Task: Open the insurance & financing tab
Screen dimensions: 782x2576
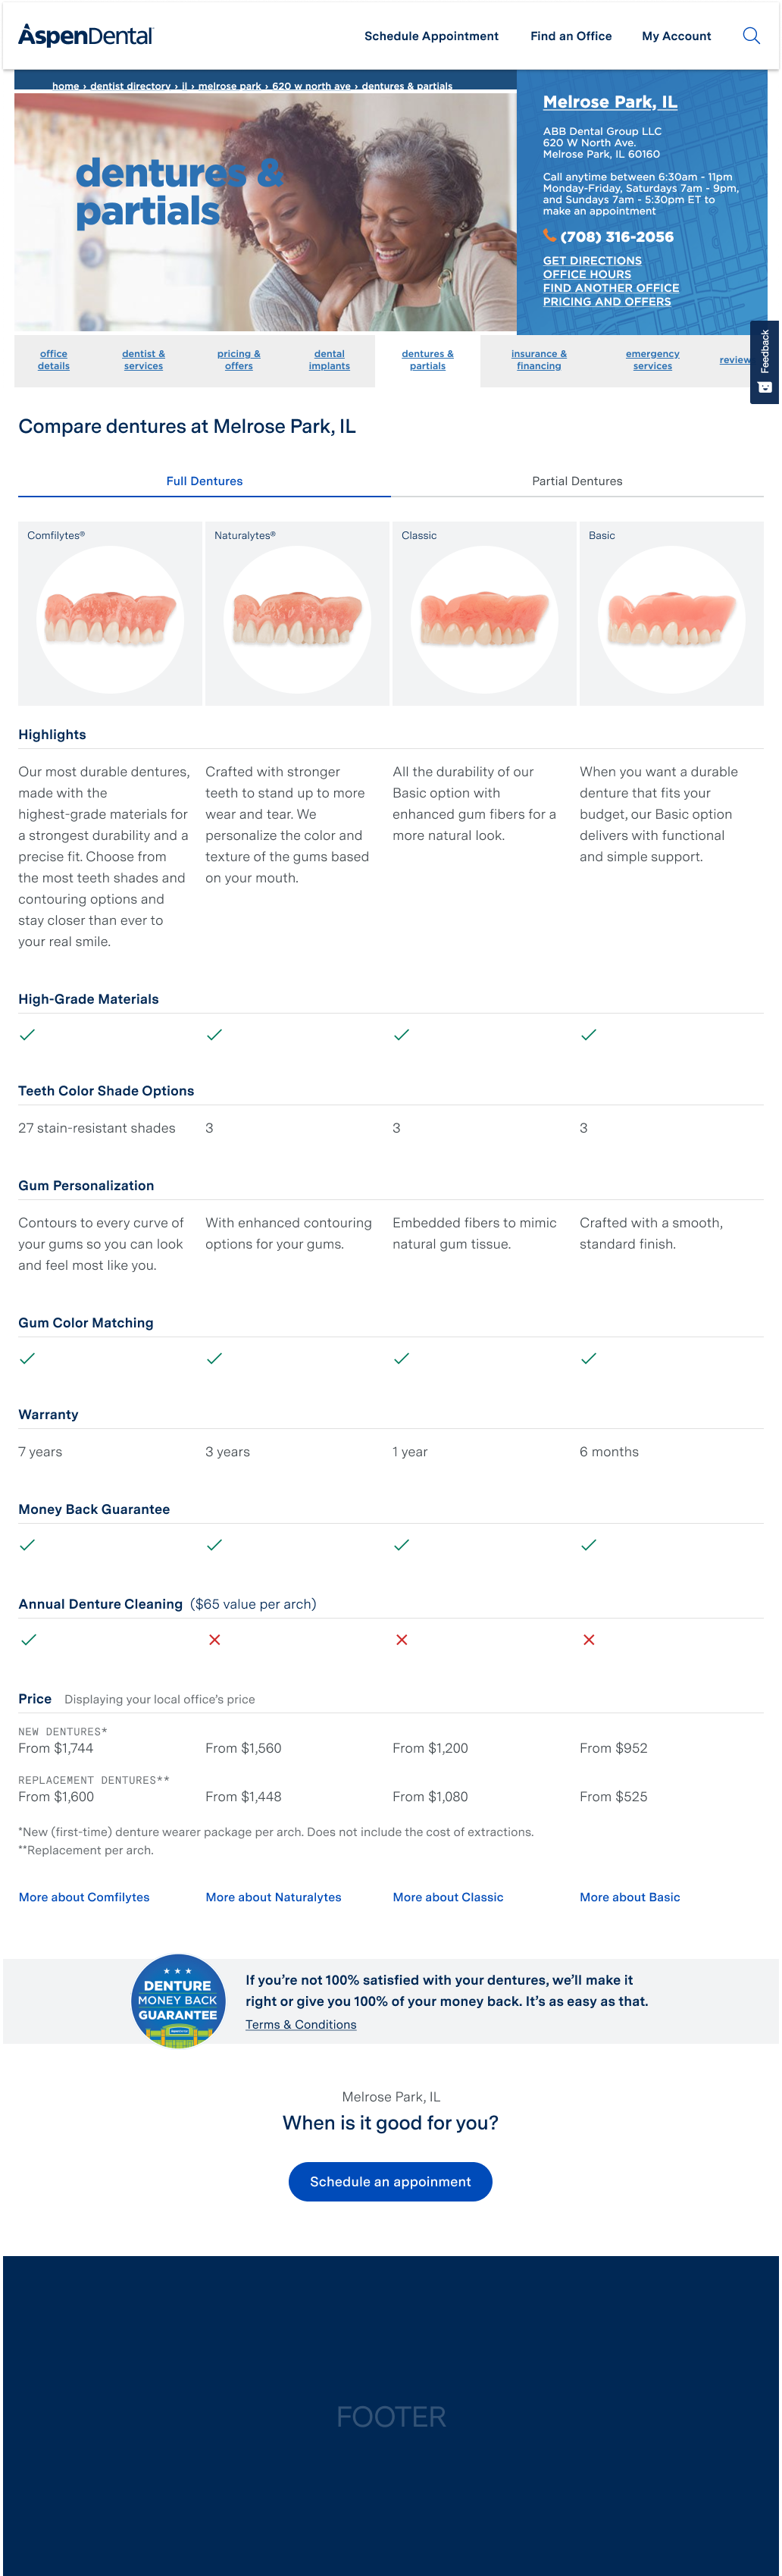Action: pos(539,360)
